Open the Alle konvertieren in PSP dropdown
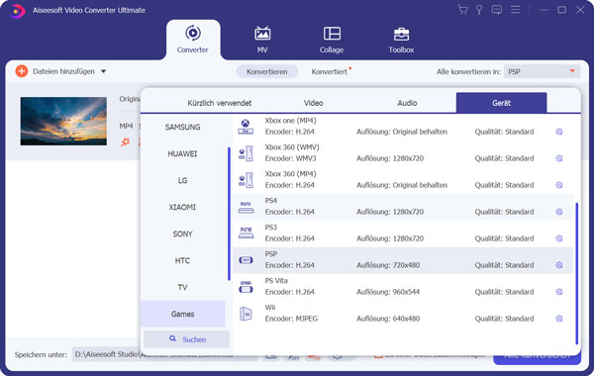 pyautogui.click(x=542, y=71)
